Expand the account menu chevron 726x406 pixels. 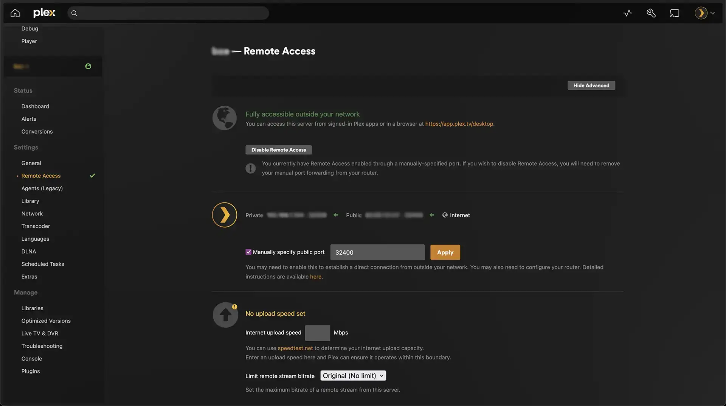tap(713, 12)
